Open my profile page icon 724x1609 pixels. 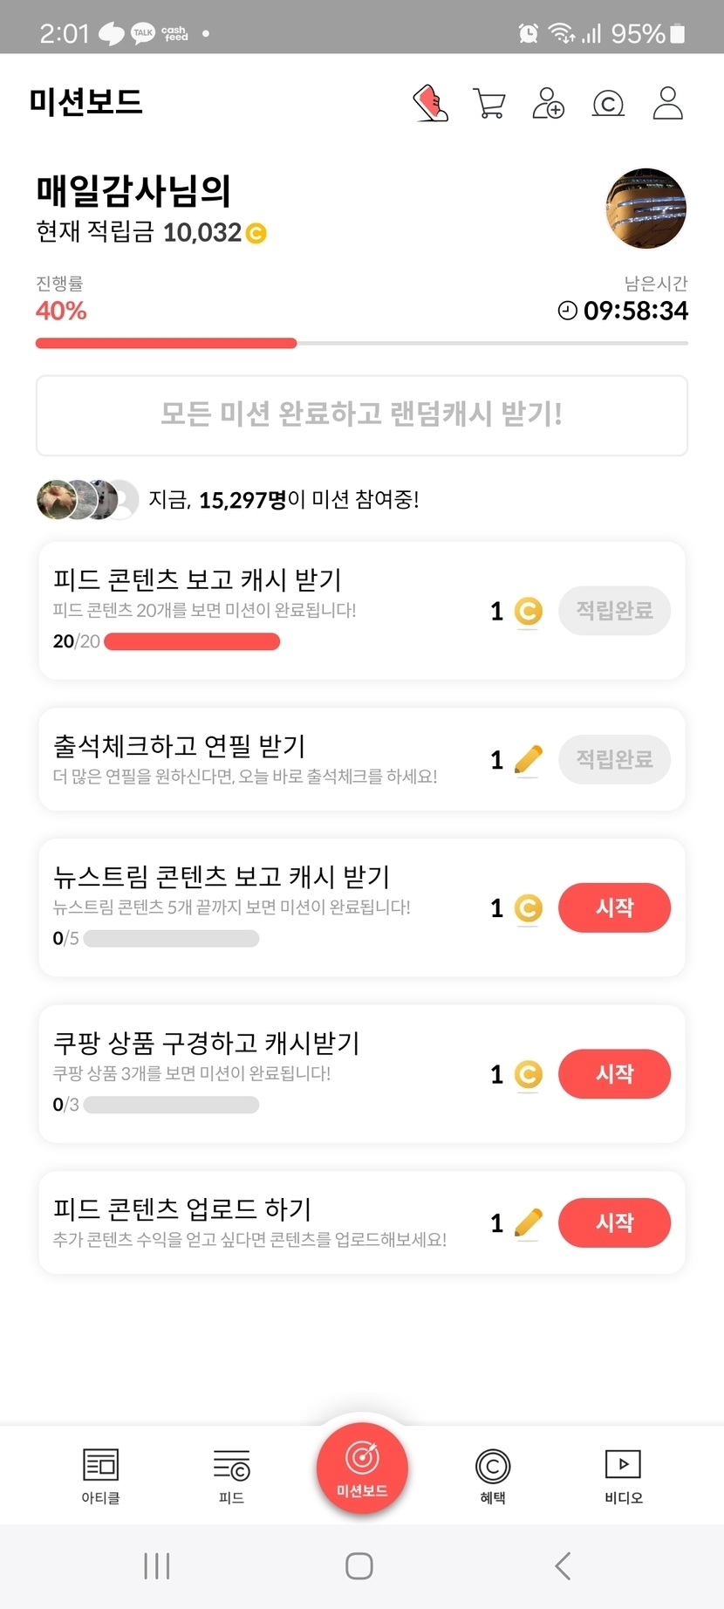pyautogui.click(x=668, y=103)
